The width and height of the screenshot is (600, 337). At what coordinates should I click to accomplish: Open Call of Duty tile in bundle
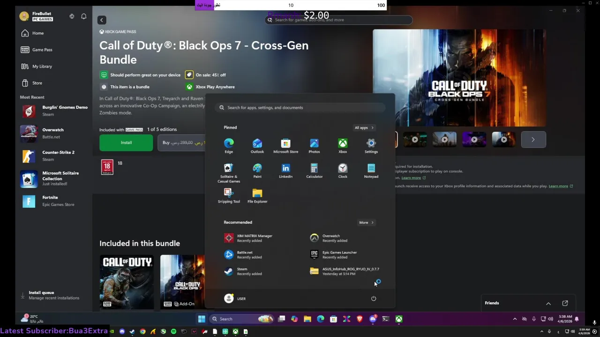point(127,282)
